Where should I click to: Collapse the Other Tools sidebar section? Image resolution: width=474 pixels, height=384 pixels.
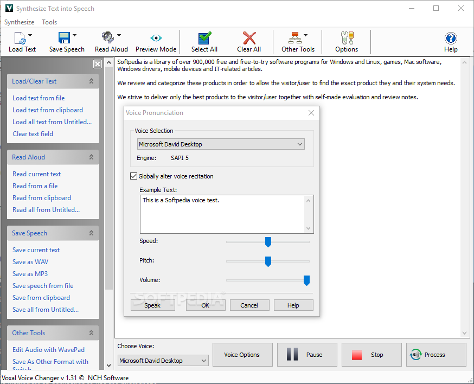[91, 332]
